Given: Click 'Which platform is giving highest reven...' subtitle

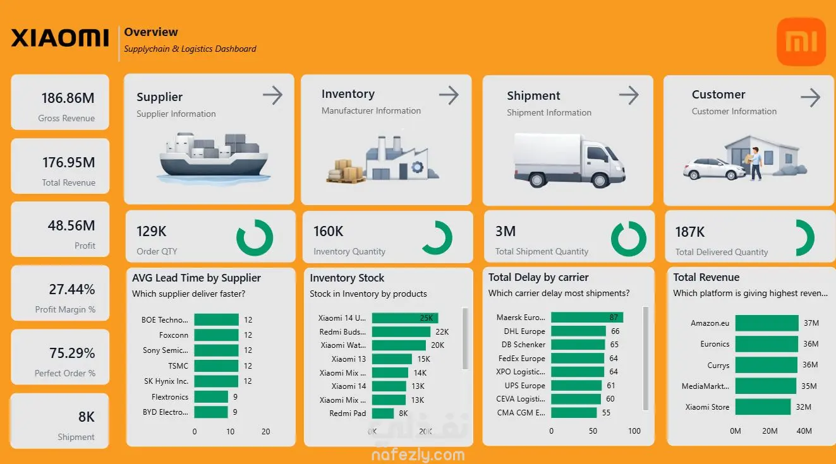Looking at the screenshot, I should 750,293.
